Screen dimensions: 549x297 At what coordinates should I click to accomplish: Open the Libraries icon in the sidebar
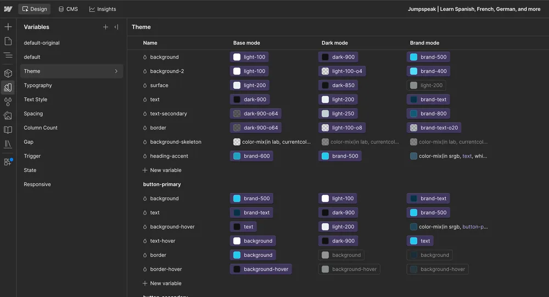pyautogui.click(x=8, y=144)
